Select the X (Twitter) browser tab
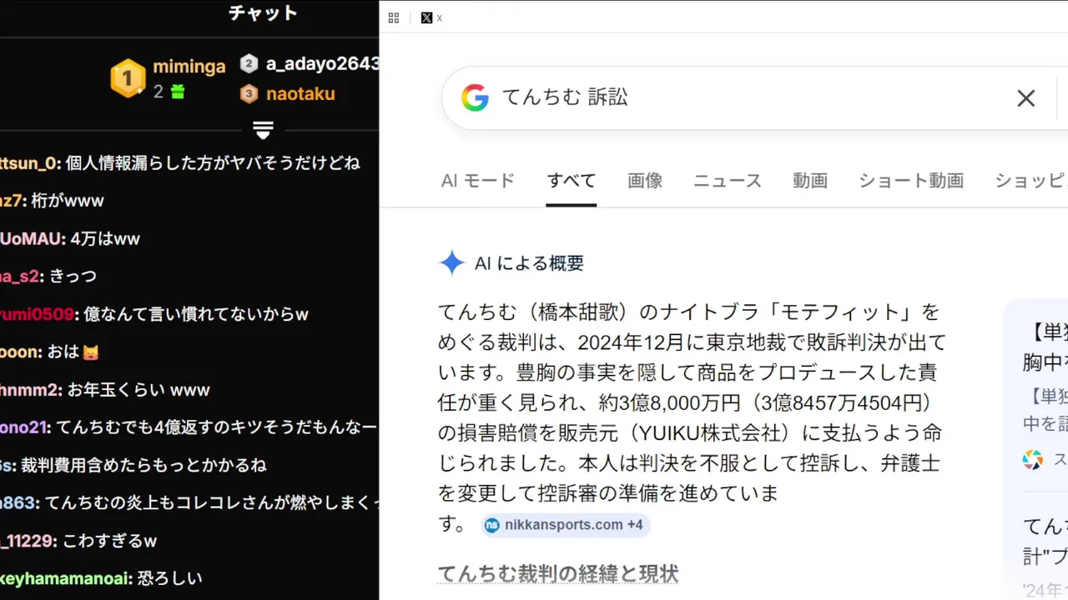This screenshot has height=600, width=1068. (431, 17)
